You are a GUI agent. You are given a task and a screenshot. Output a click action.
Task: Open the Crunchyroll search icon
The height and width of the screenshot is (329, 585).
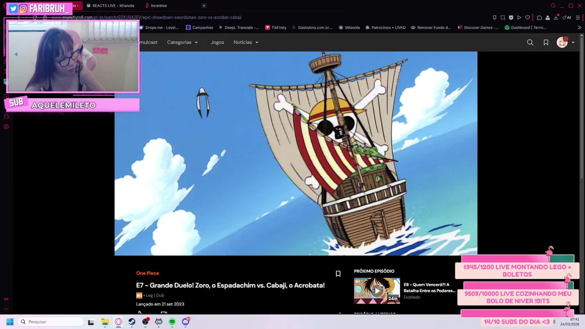pos(530,42)
